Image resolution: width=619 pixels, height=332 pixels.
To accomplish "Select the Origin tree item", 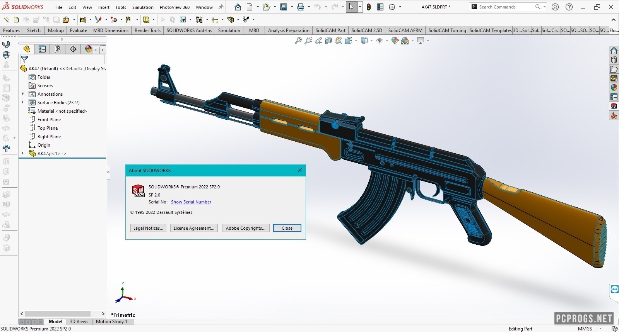I will tap(44, 145).
